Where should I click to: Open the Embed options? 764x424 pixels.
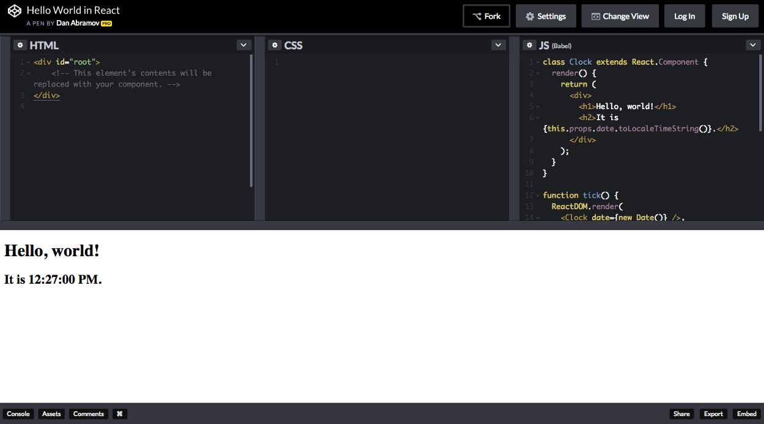pos(747,414)
